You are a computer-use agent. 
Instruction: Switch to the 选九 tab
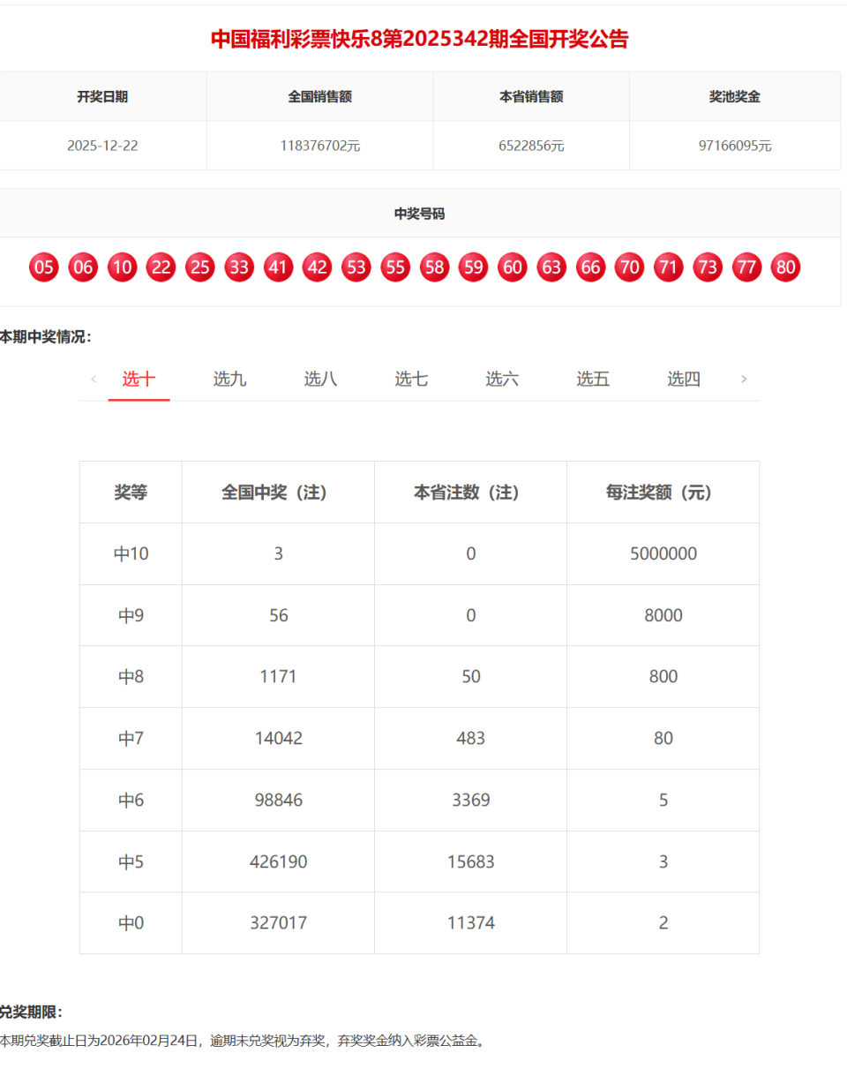(229, 380)
